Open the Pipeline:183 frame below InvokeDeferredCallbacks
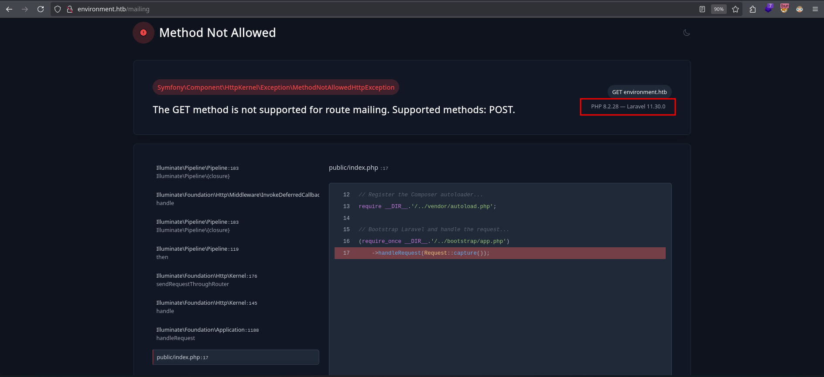824x377 pixels. click(x=236, y=226)
